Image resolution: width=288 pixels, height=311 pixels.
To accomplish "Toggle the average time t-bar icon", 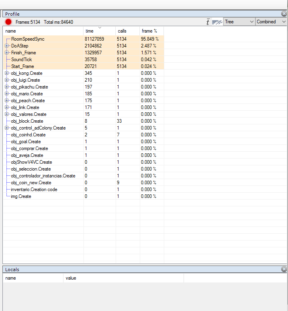I will pos(208,22).
